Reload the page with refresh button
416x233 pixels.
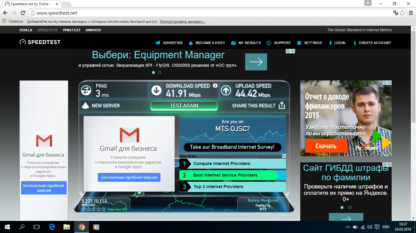tap(23, 13)
